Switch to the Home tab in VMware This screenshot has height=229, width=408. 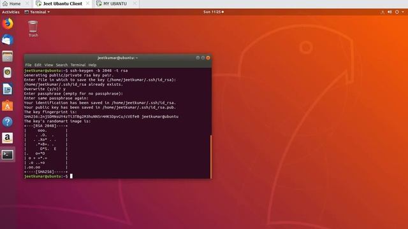[11, 4]
